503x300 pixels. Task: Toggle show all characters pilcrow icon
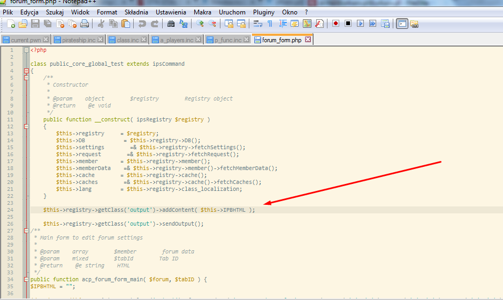coord(270,24)
